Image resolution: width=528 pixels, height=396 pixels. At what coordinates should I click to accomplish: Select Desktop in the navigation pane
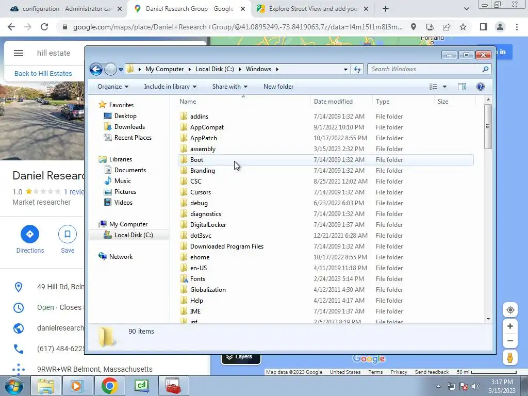pos(125,116)
